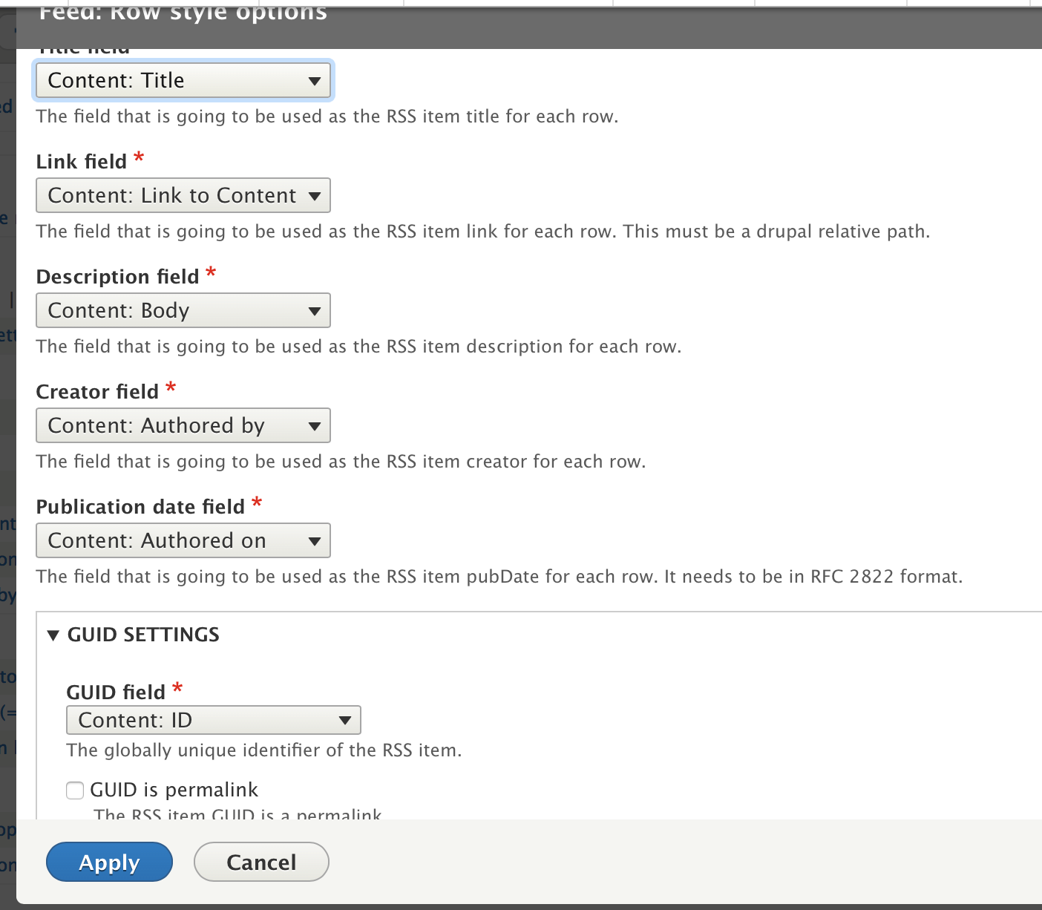Click the "Publication date field" label
1042x910 pixels.
(x=140, y=507)
